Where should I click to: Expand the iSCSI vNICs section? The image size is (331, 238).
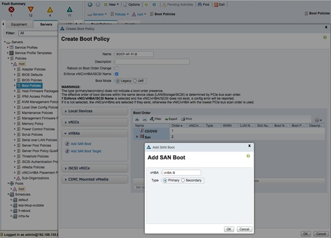pyautogui.click(x=95, y=169)
